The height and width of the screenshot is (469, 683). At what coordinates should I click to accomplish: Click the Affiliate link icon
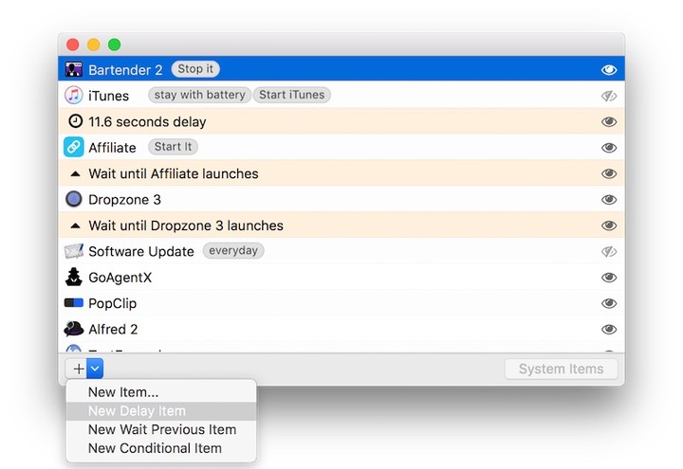point(74,147)
